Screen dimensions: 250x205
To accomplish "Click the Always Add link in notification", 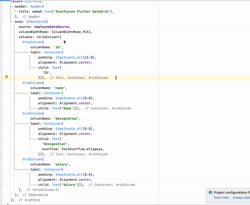I will pos(241,198).
